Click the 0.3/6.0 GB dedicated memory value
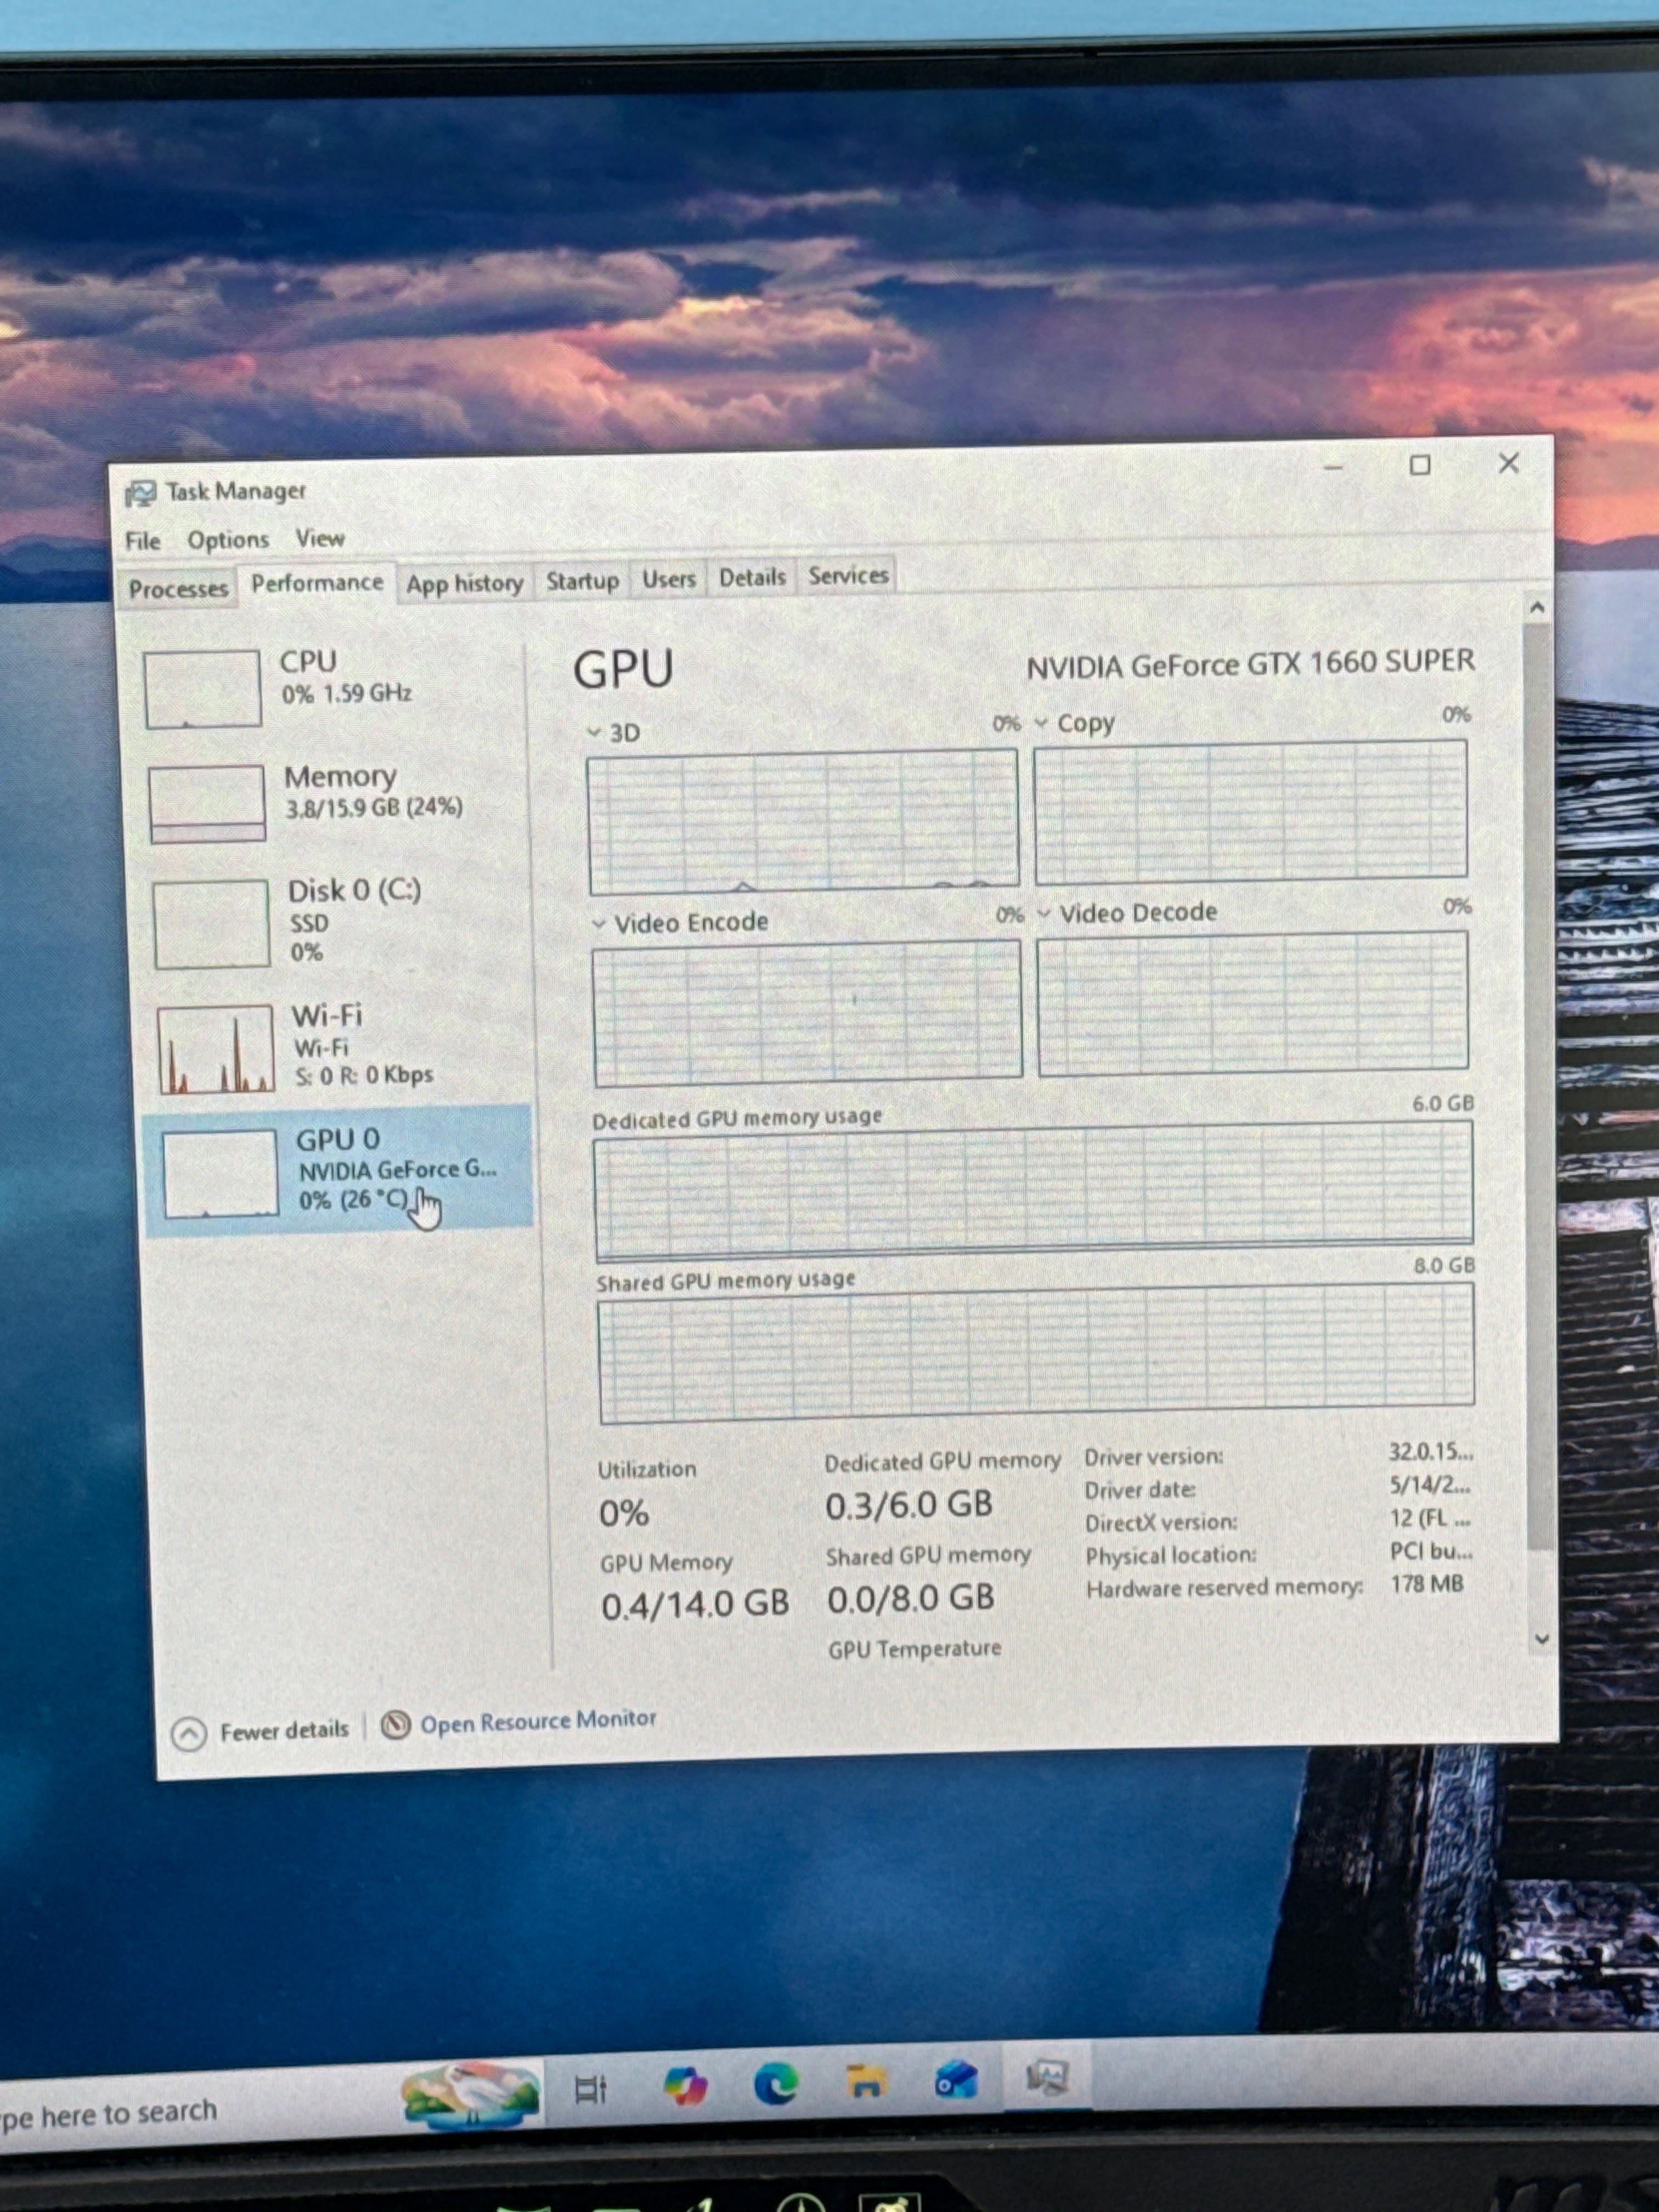 coord(909,1505)
